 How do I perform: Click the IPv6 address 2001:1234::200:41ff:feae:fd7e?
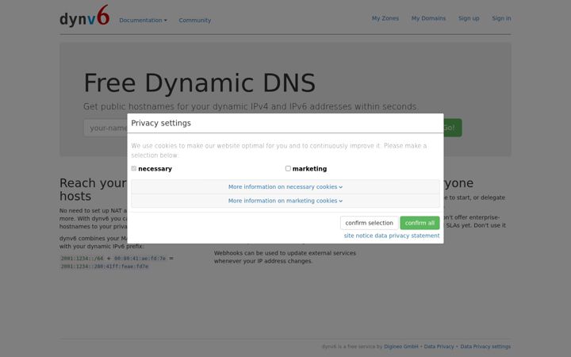pos(105,267)
